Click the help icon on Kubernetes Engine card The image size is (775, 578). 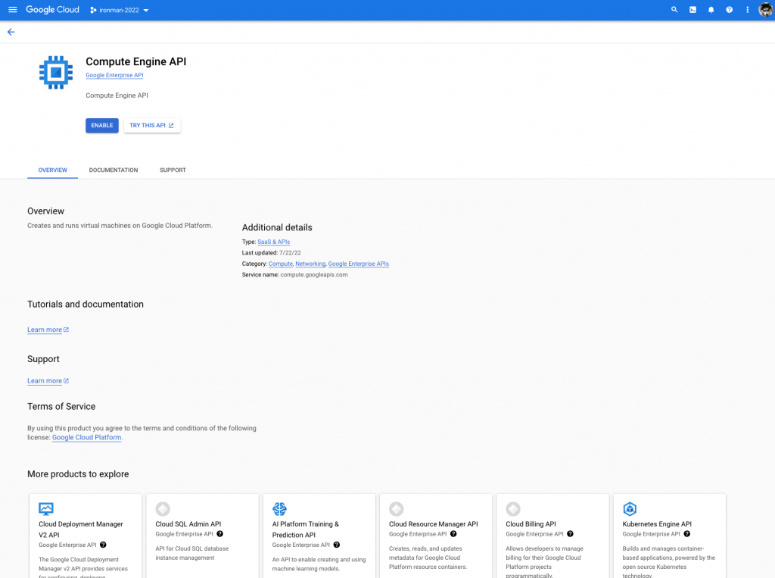tap(687, 534)
